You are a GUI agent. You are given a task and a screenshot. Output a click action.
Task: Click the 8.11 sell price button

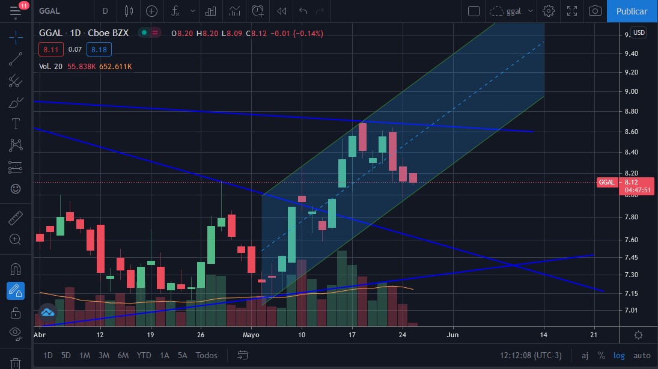(50, 49)
